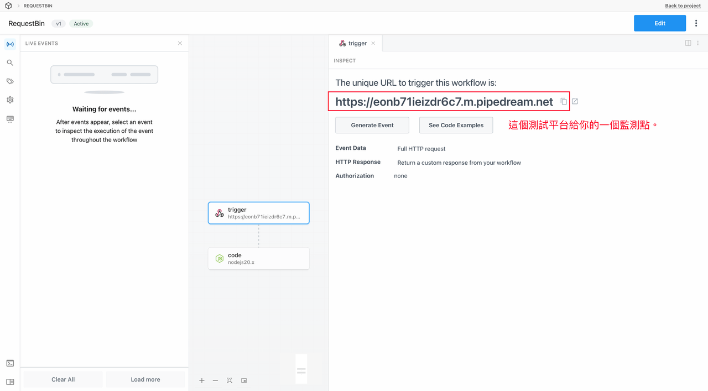
Task: Select the trigger node on canvas
Action: [x=259, y=213]
